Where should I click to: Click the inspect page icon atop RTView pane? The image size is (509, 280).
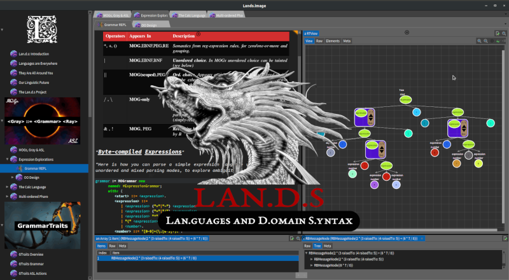pos(498,33)
